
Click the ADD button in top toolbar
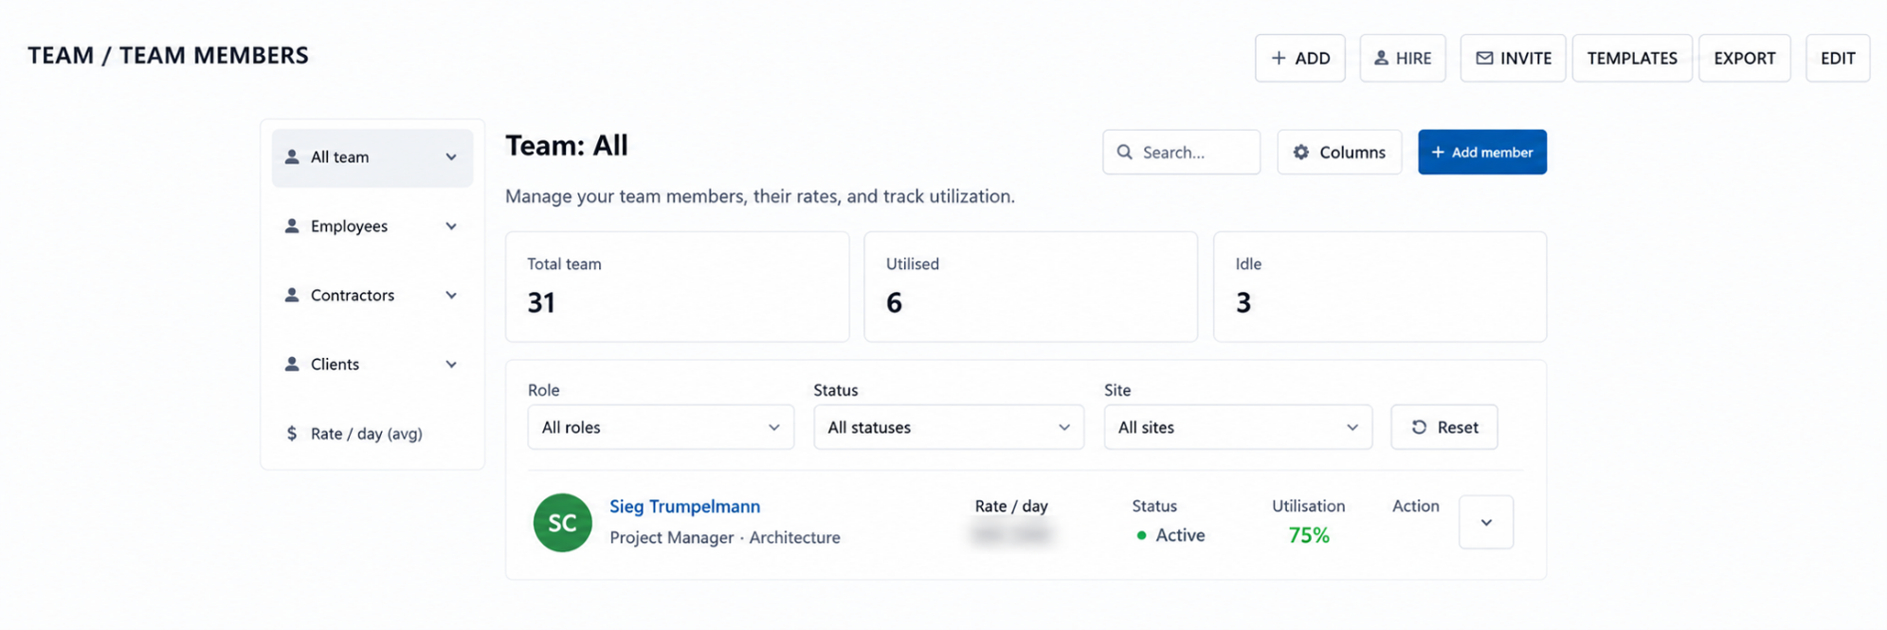[1299, 58]
